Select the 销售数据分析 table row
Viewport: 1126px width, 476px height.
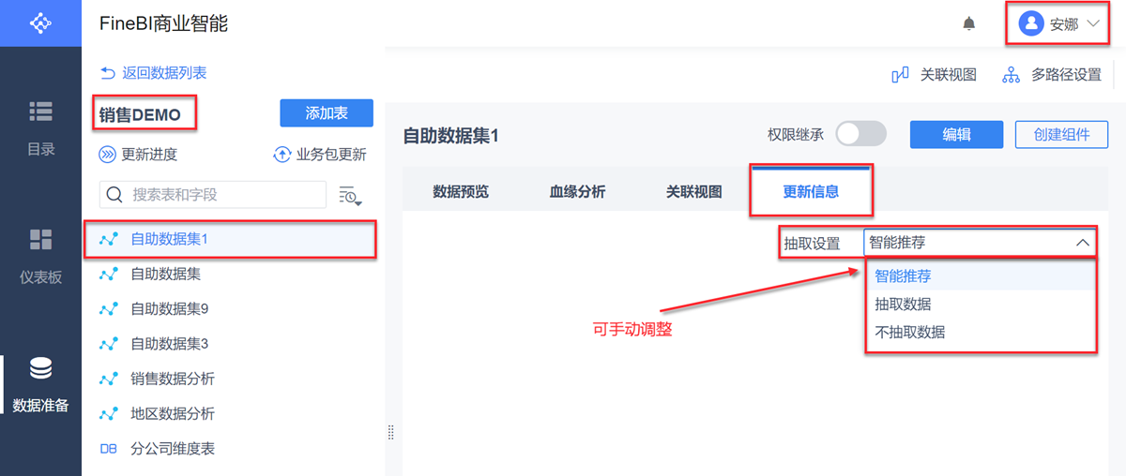tap(234, 379)
